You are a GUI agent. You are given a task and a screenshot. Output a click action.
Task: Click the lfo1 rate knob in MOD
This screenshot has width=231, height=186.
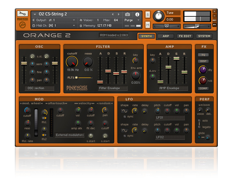coord(27,136)
